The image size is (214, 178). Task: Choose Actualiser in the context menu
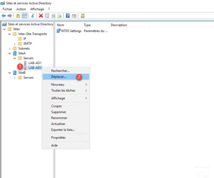(66, 124)
